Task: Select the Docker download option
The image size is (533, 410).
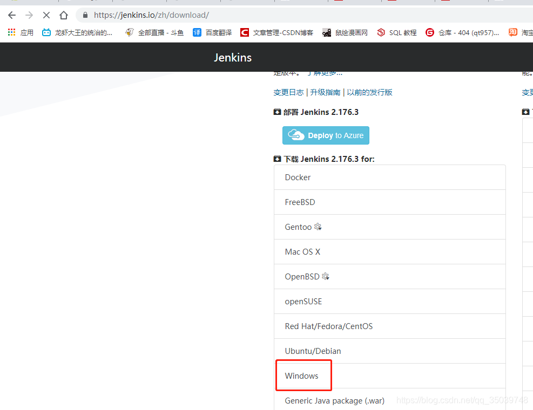Action: point(390,177)
